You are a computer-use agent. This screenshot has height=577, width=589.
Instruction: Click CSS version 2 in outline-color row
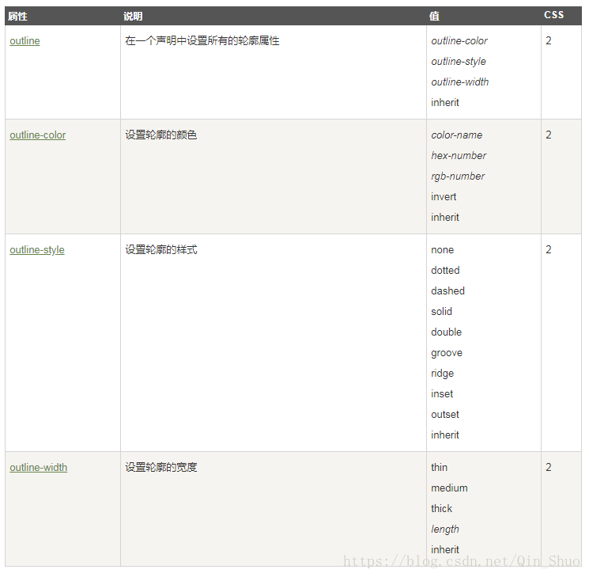549,135
